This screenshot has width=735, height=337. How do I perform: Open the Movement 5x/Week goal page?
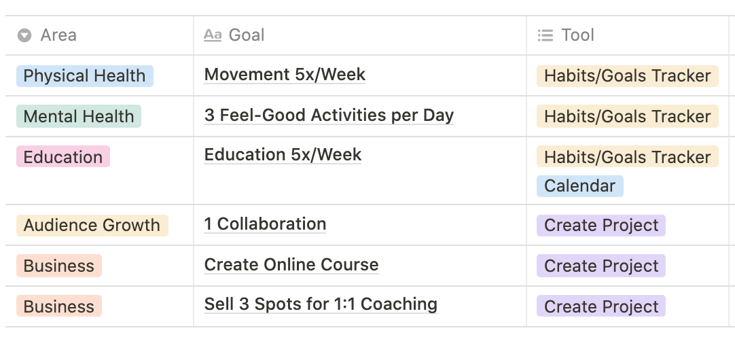click(285, 75)
